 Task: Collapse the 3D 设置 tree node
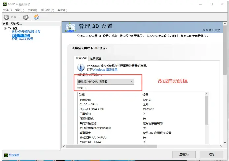pyautogui.click(x=5, y=28)
